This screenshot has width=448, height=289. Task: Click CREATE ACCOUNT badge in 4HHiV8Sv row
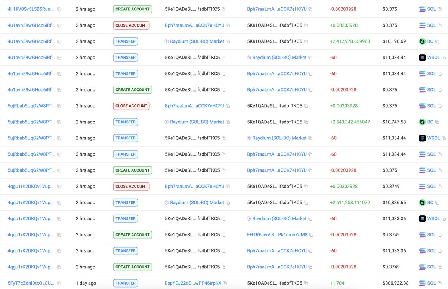(133, 9)
